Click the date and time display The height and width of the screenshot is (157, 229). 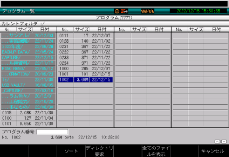click(x=198, y=11)
